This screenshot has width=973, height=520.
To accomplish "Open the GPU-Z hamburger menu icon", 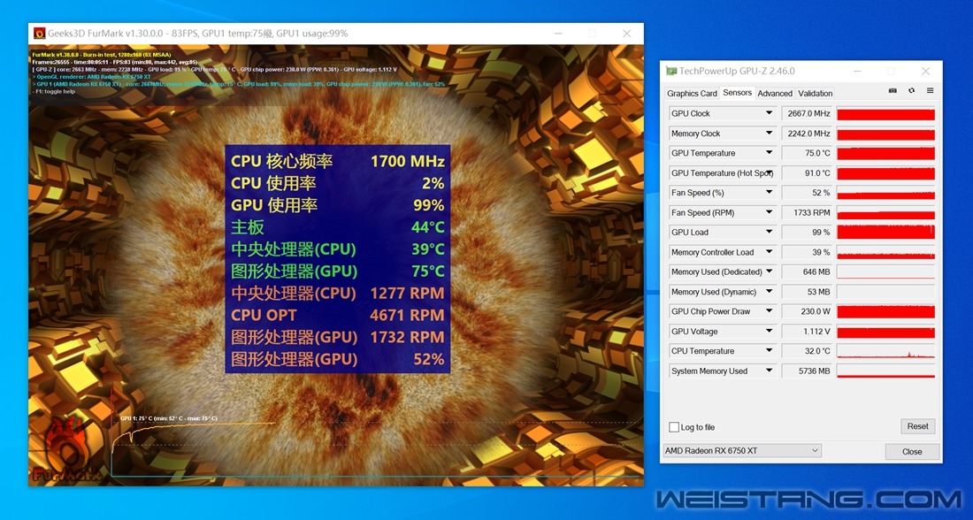I will pos(931,90).
